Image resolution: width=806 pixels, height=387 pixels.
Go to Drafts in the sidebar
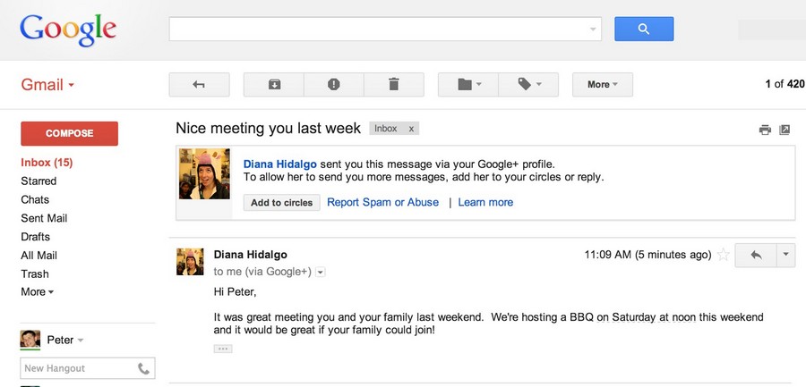click(x=36, y=237)
